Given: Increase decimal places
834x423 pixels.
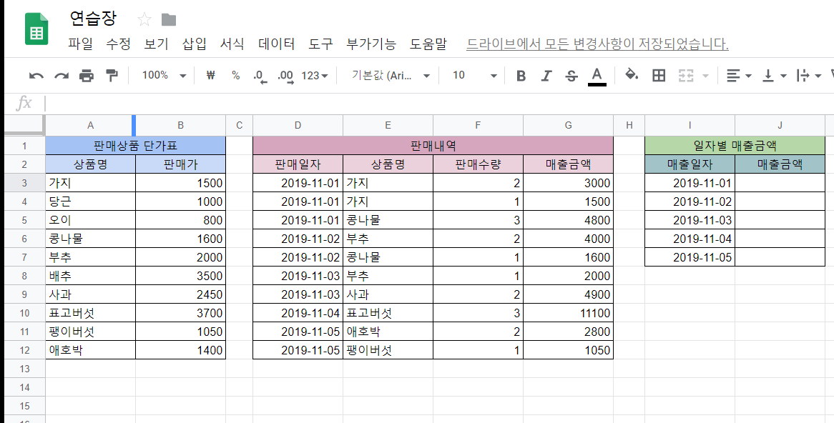Looking at the screenshot, I should (286, 76).
